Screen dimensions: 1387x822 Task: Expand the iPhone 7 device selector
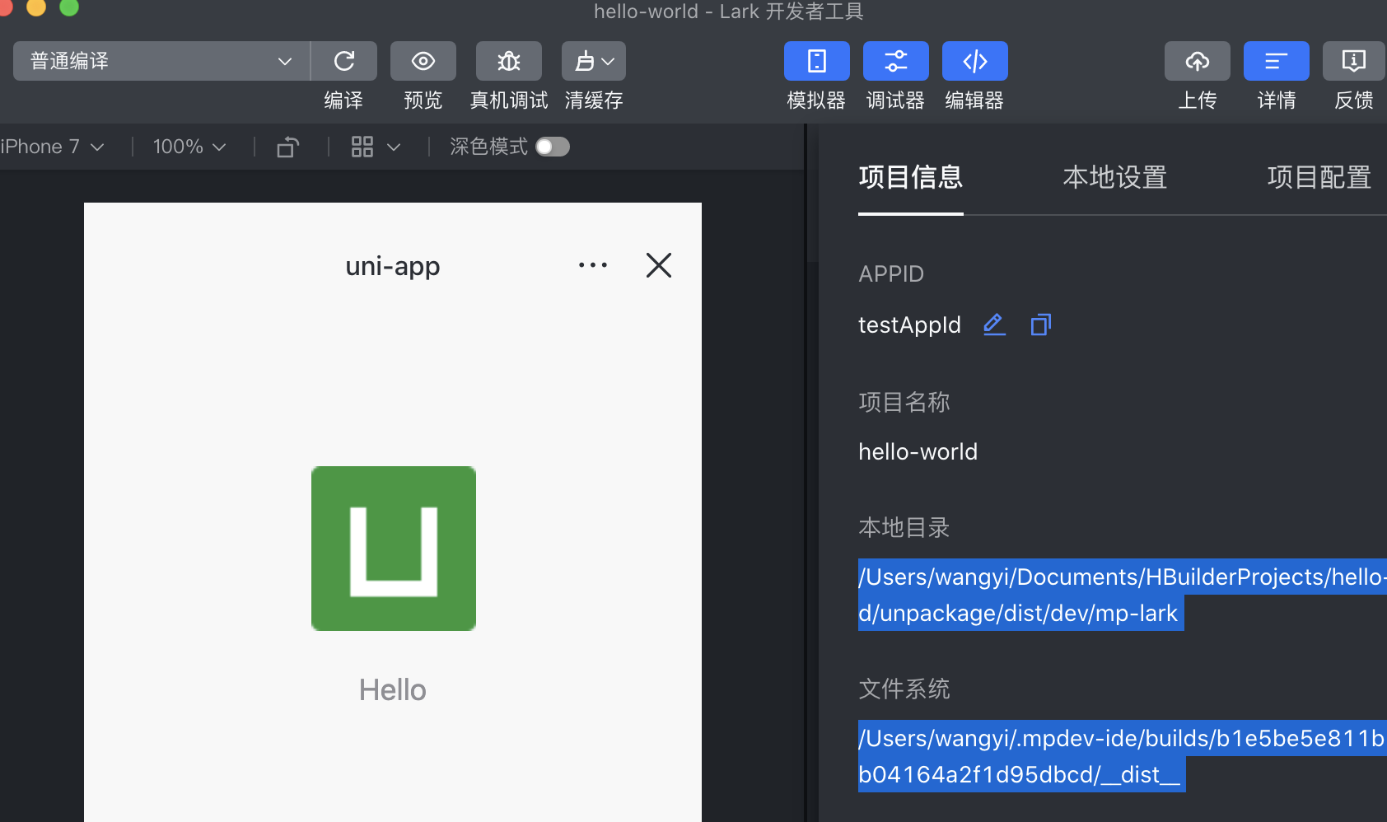tap(53, 147)
